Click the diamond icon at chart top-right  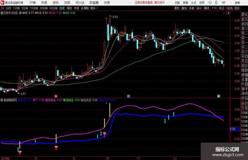[x=224, y=13]
